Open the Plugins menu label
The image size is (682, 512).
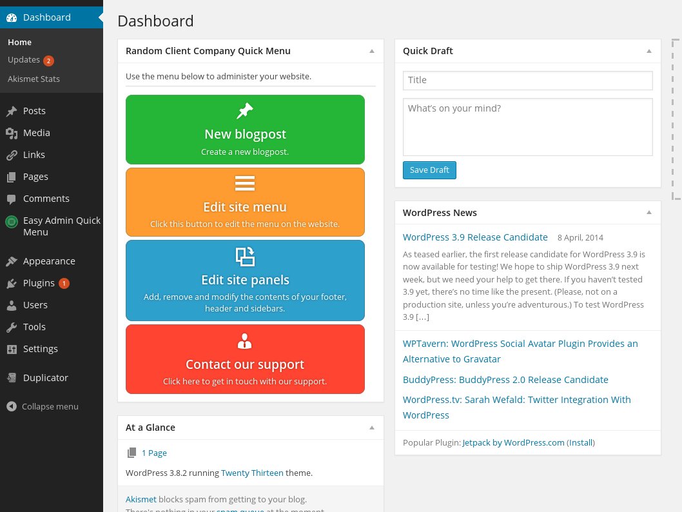point(39,283)
